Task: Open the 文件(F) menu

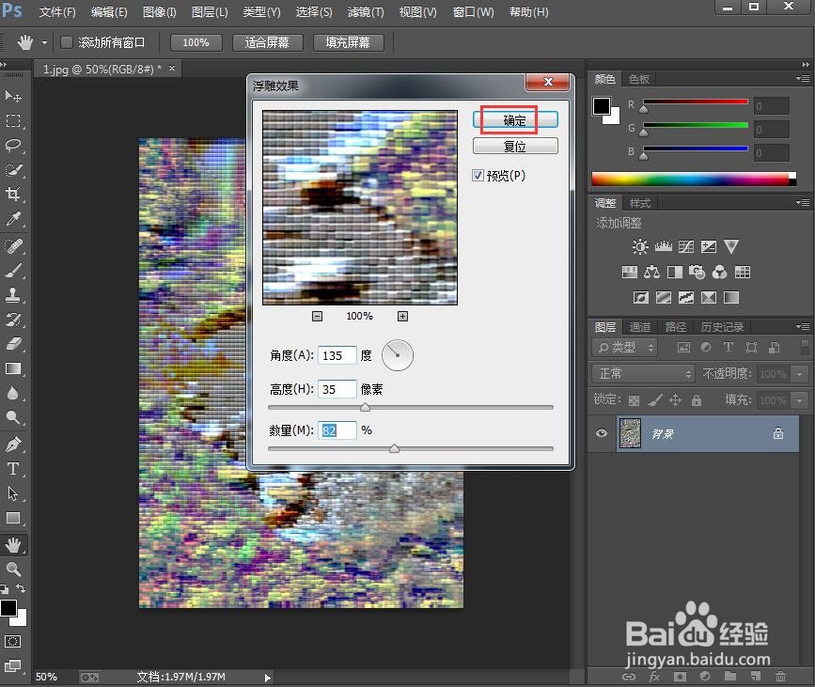Action: (x=57, y=11)
